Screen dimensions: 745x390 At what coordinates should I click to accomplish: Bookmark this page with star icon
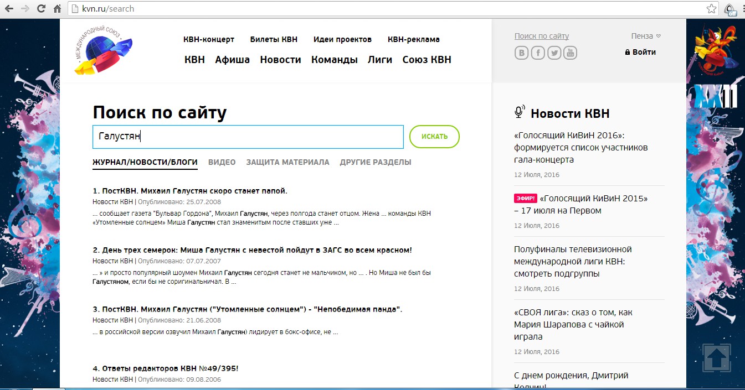(x=711, y=9)
